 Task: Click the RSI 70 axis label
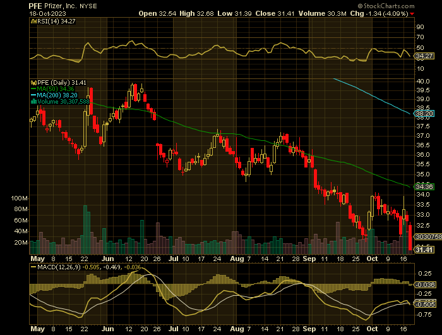point(421,37)
